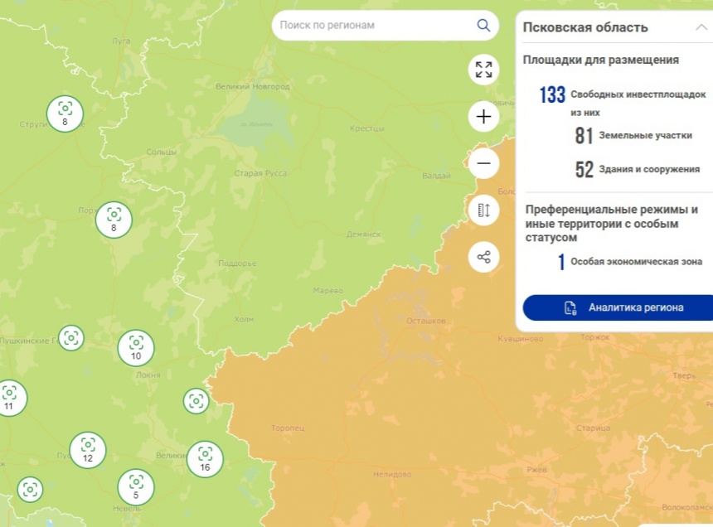This screenshot has height=527, width=713.
Task: Click the fullscreen map expand icon
Action: tap(484, 70)
